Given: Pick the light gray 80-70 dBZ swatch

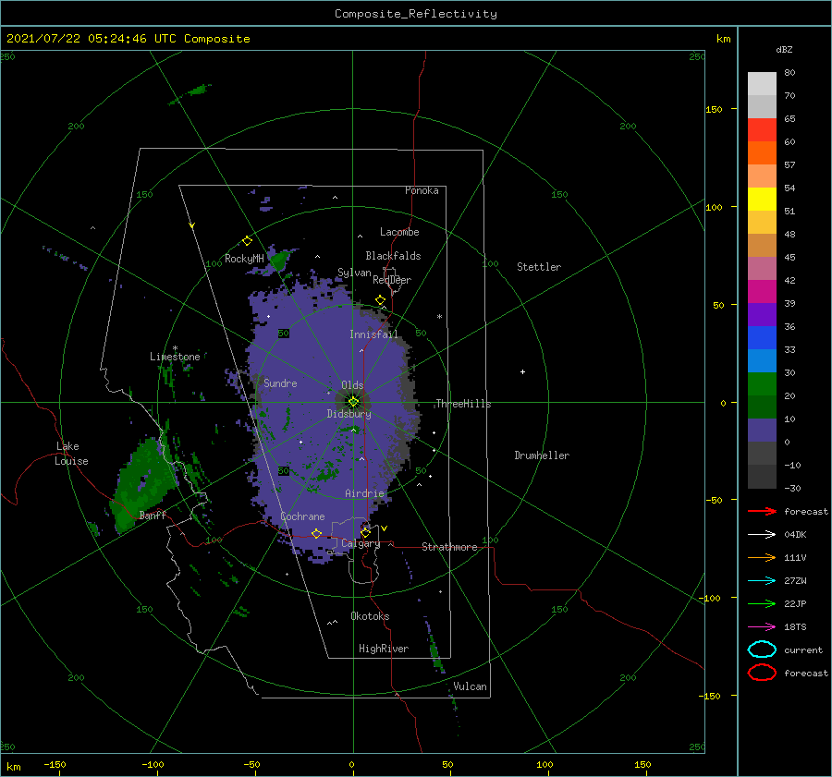Looking at the screenshot, I should pyautogui.click(x=762, y=83).
